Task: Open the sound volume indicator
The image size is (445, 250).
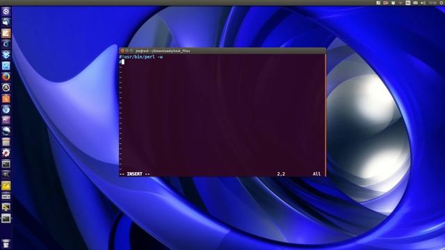Action: [423, 3]
